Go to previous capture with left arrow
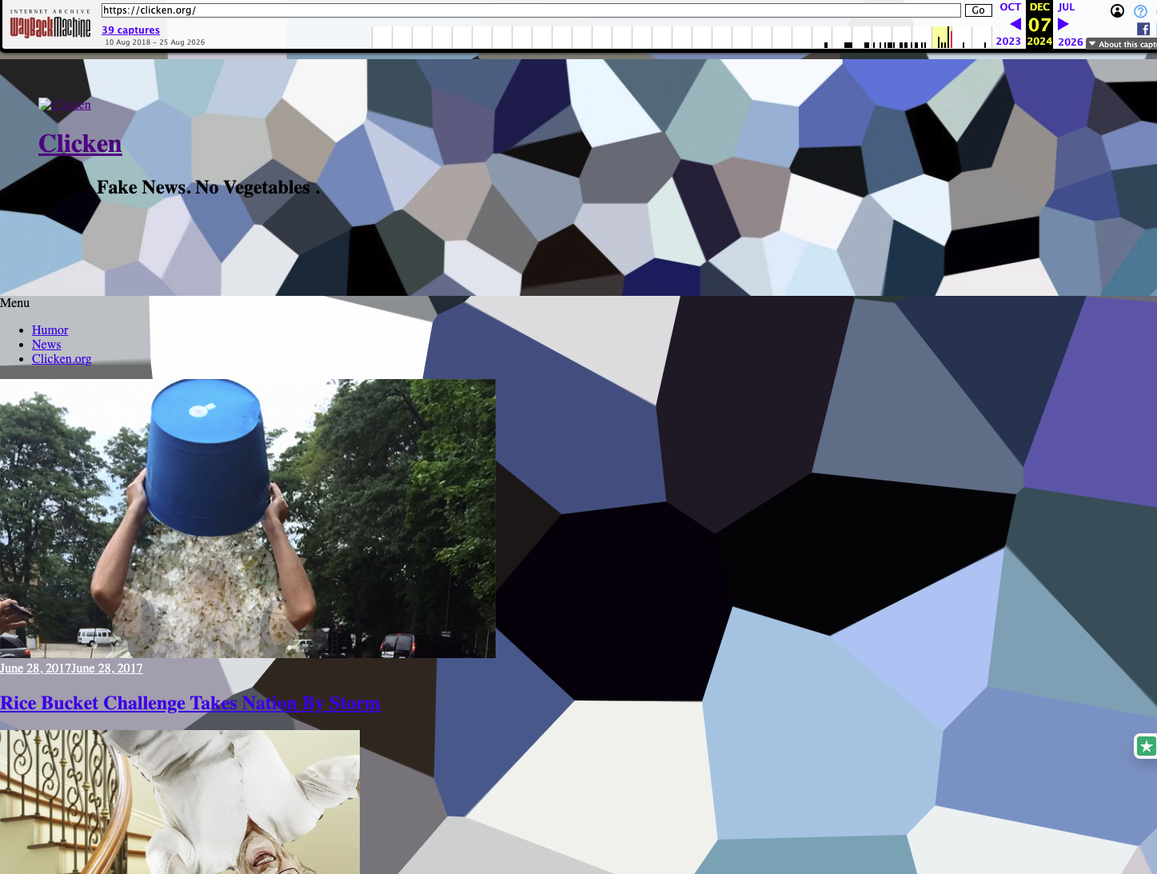This screenshot has width=1157, height=874. click(1015, 24)
